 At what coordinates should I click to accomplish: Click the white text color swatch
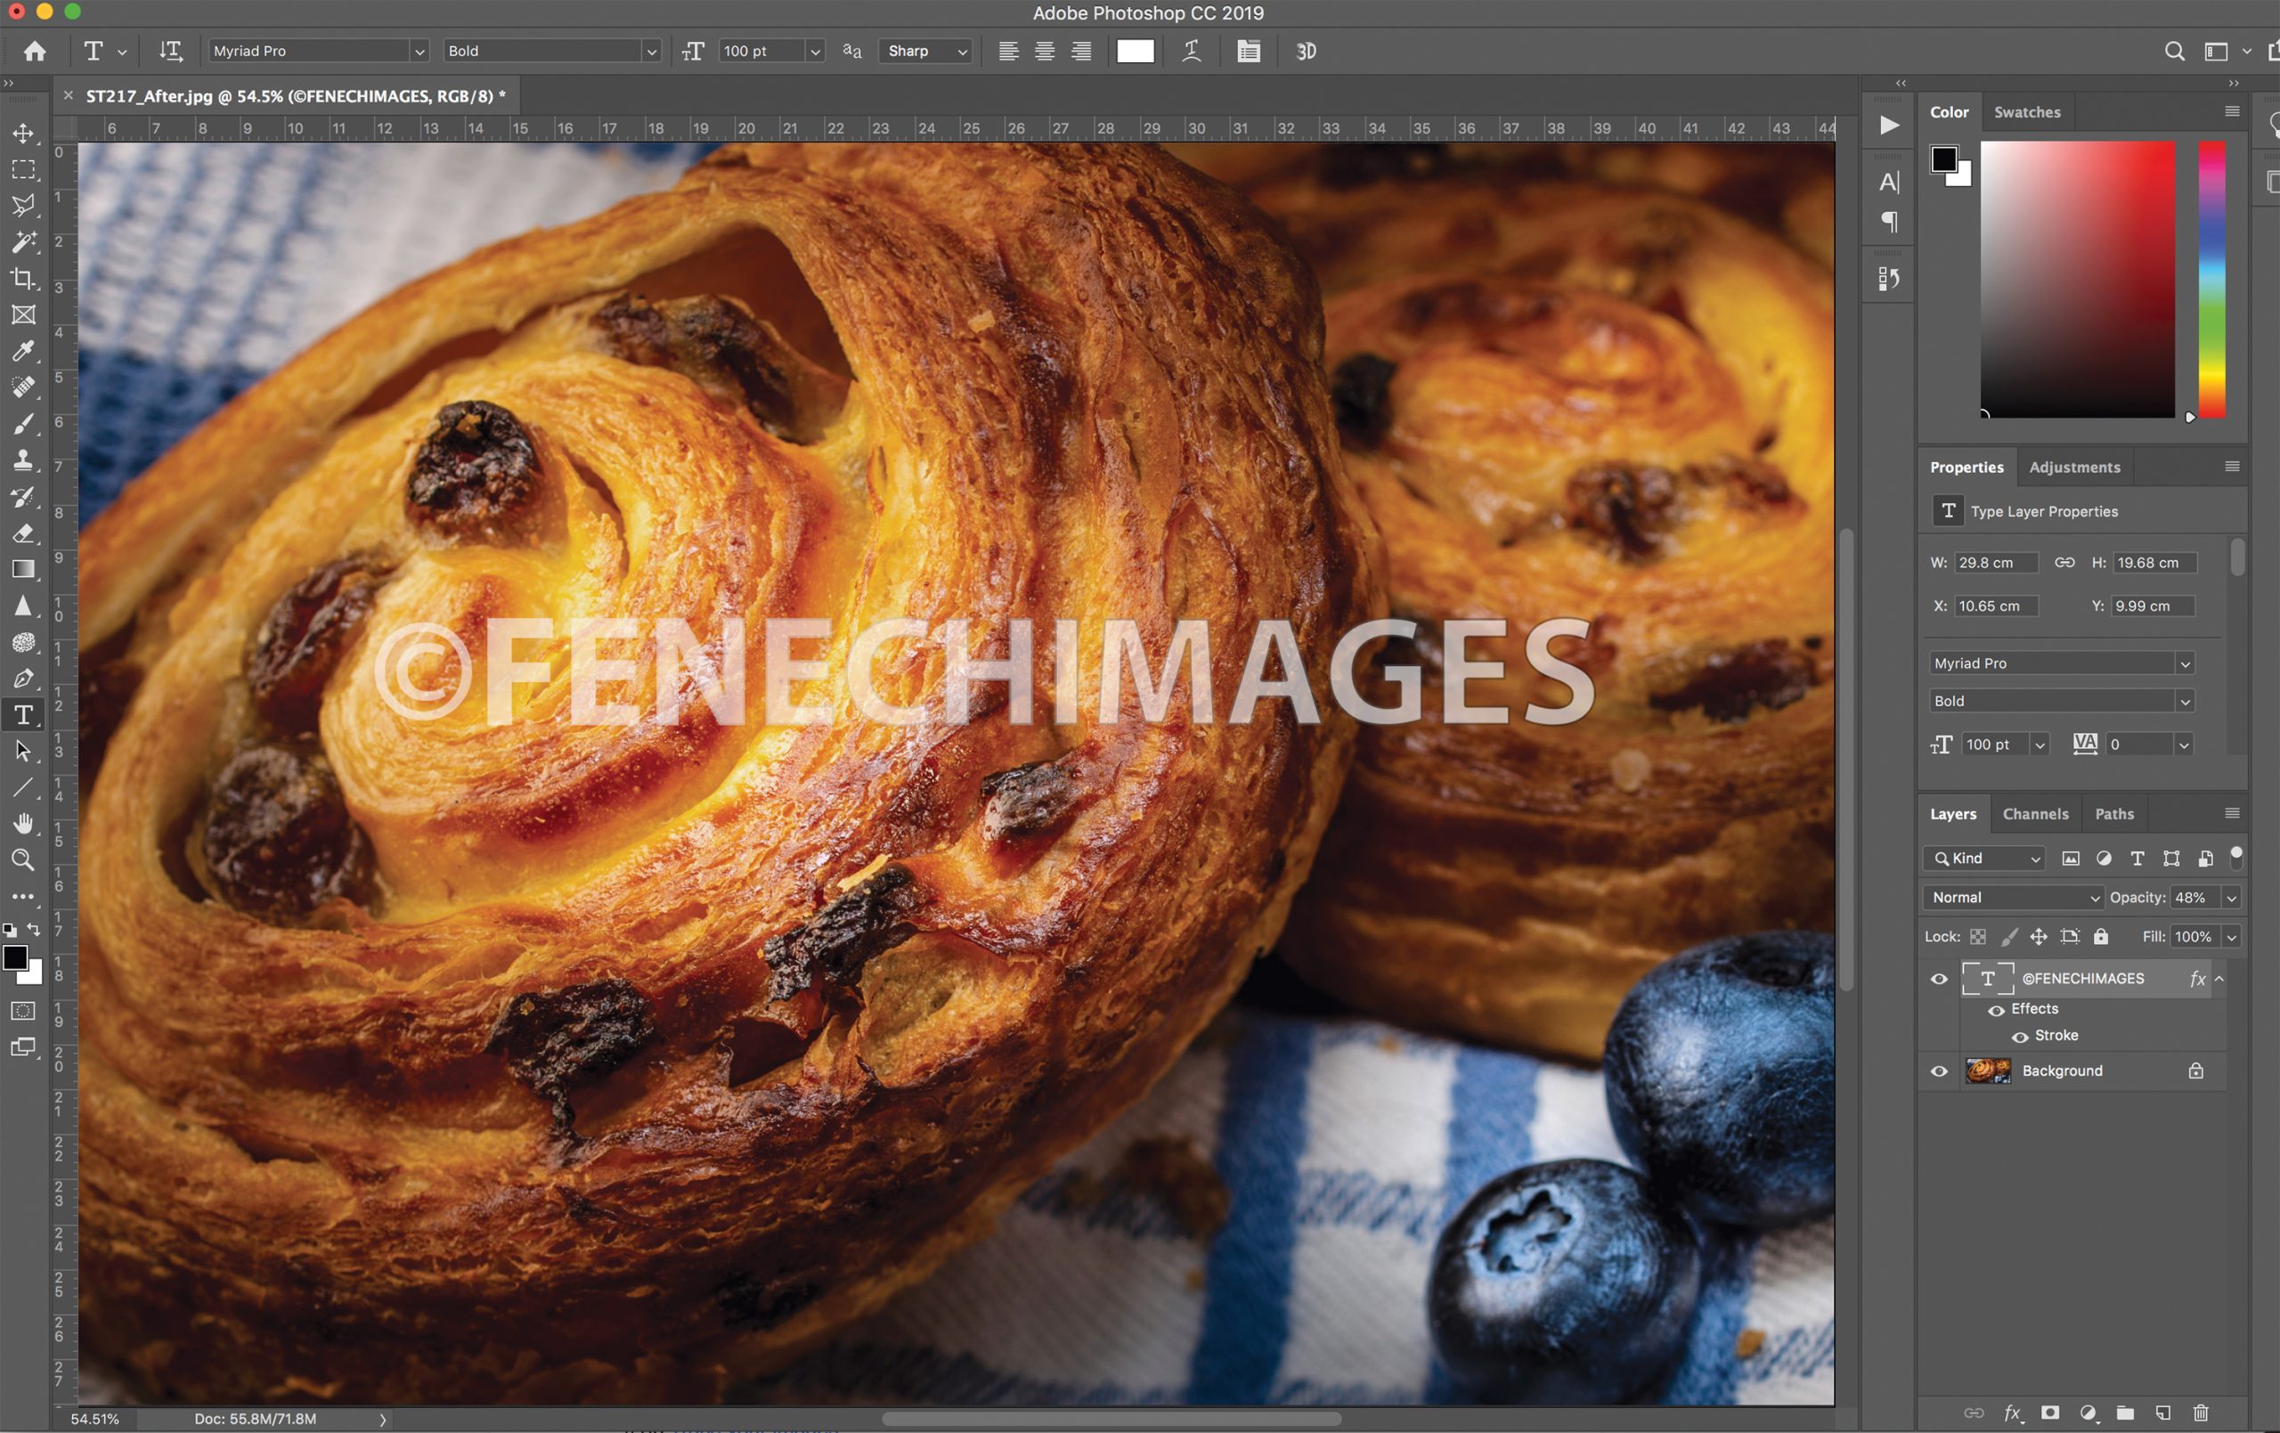[x=1135, y=51]
